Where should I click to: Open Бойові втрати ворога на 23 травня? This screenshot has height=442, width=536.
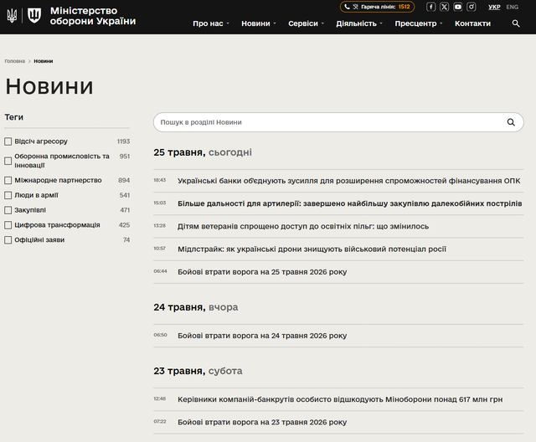point(262,423)
